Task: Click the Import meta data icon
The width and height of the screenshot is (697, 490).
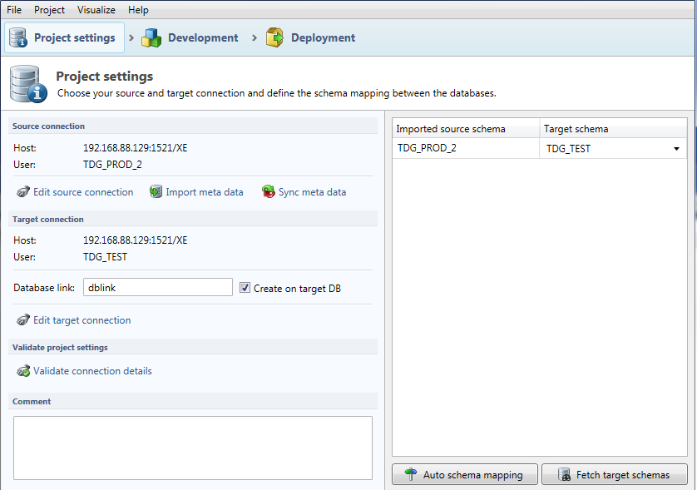Action: (x=156, y=192)
